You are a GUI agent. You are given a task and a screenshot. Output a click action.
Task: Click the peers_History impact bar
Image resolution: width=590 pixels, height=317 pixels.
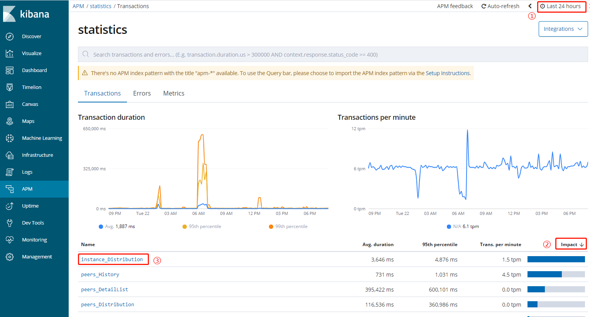click(556, 274)
